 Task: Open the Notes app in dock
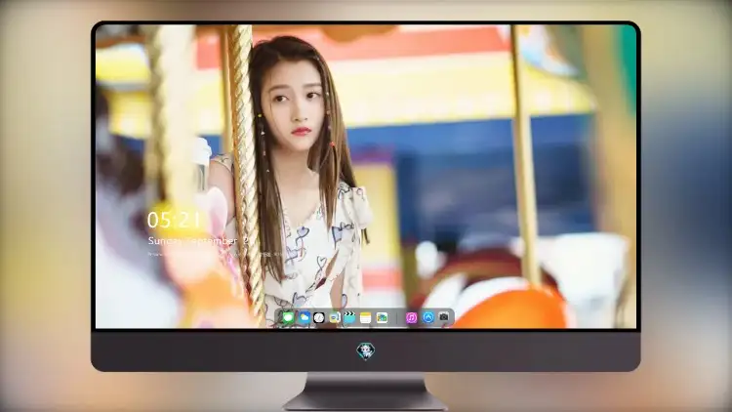[366, 317]
